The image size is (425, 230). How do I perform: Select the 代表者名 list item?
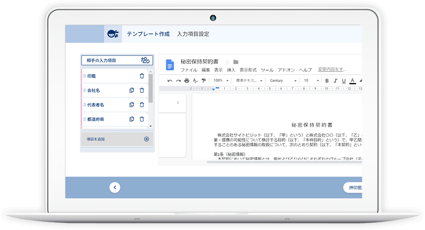point(114,105)
